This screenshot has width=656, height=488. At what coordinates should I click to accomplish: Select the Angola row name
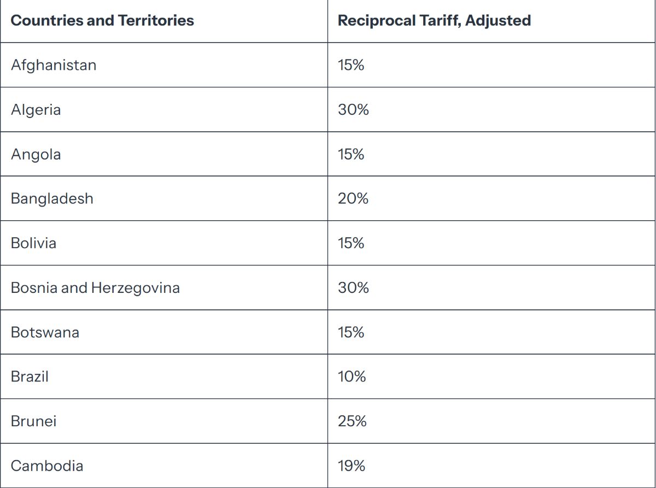tap(36, 154)
